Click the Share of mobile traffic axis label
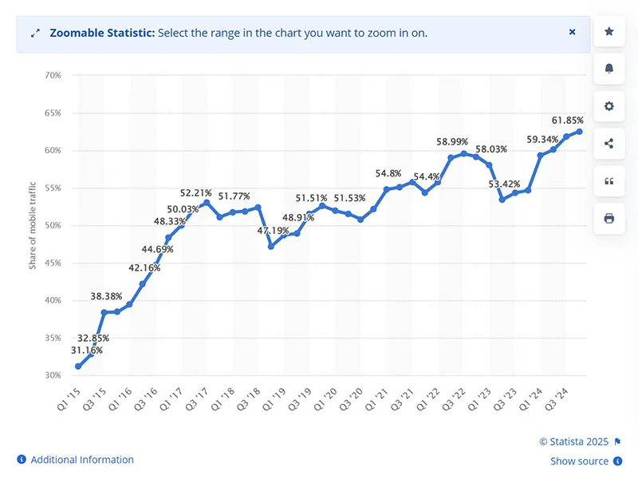Viewport: 638px width, 487px height. (33, 230)
